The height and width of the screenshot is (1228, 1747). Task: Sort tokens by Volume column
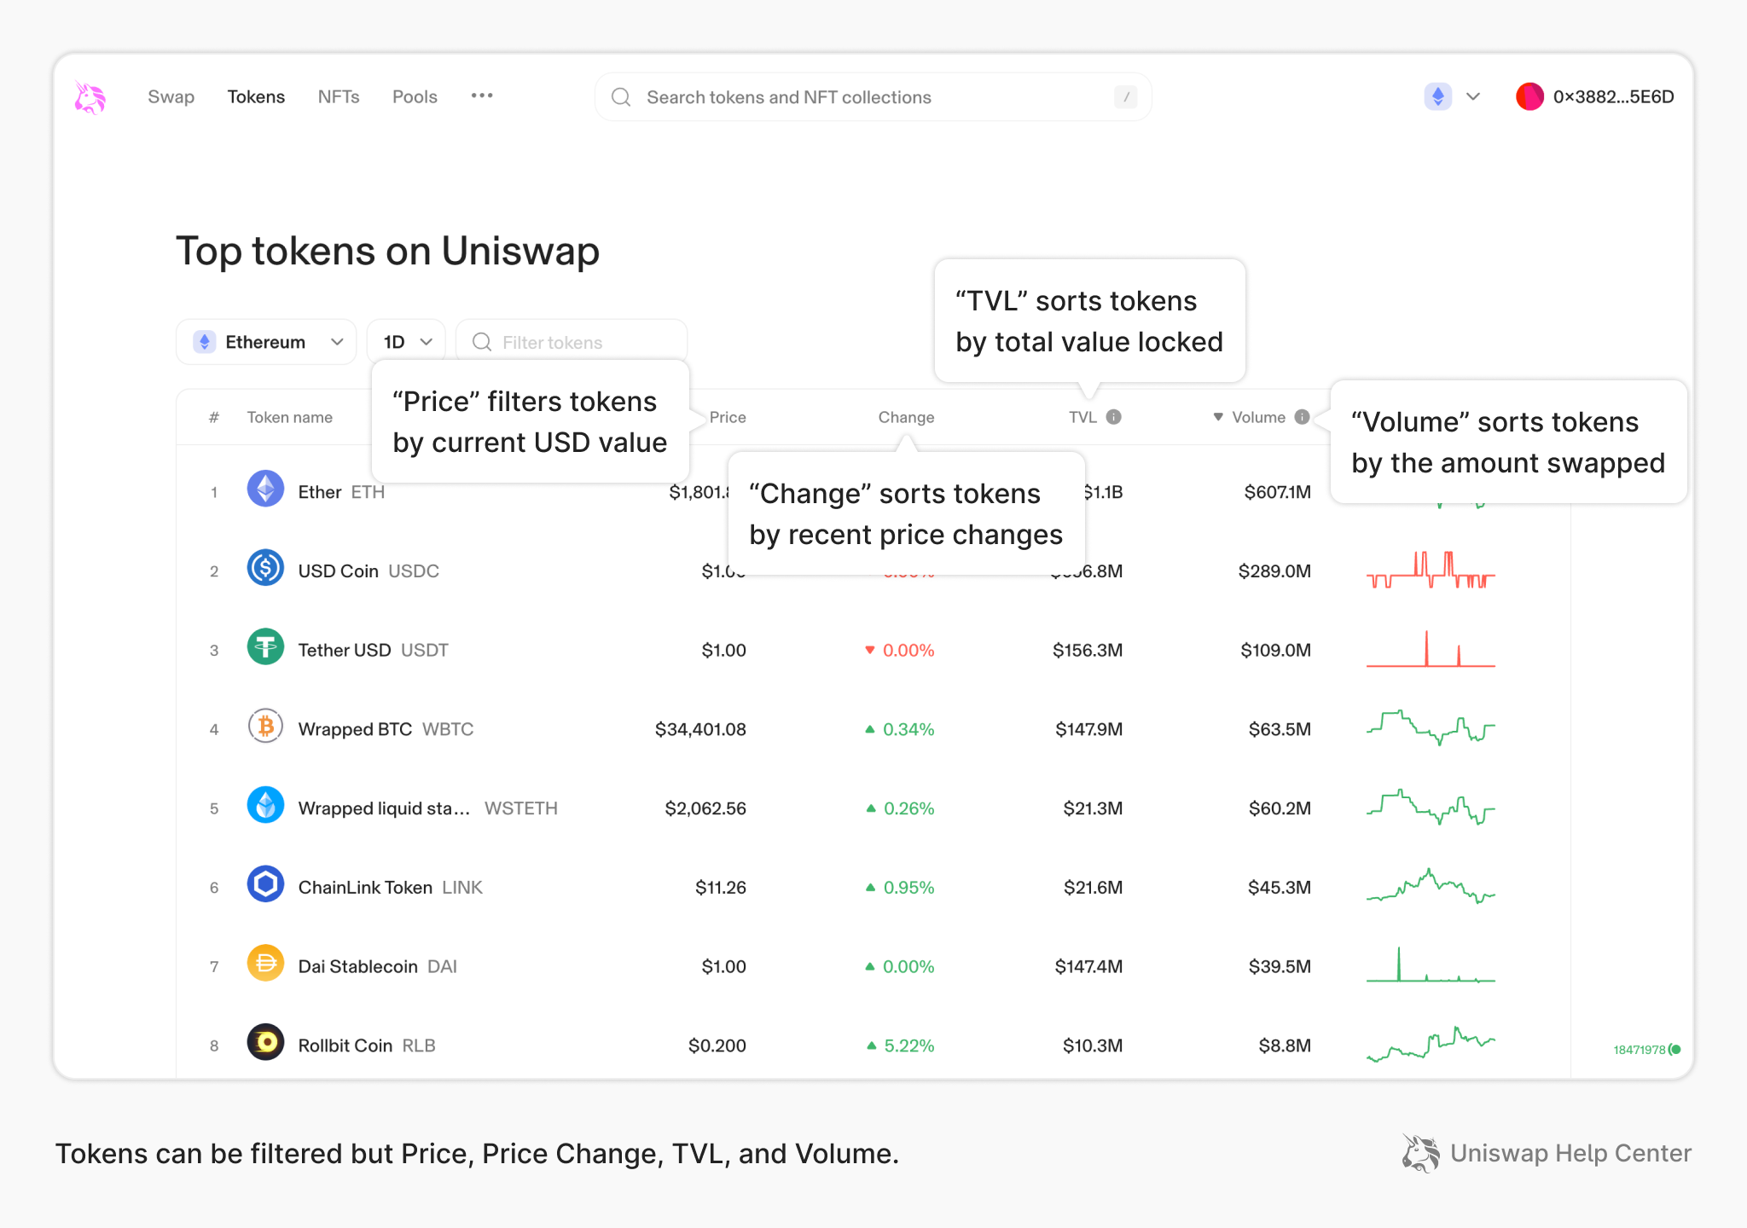tap(1258, 417)
